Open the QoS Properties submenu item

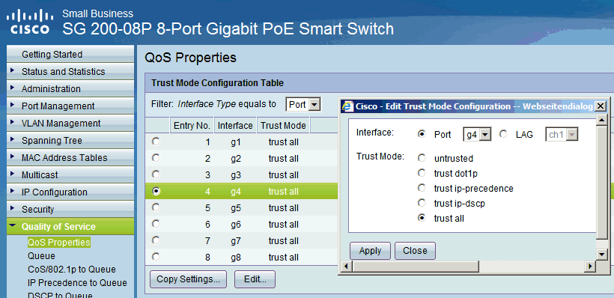pos(58,243)
